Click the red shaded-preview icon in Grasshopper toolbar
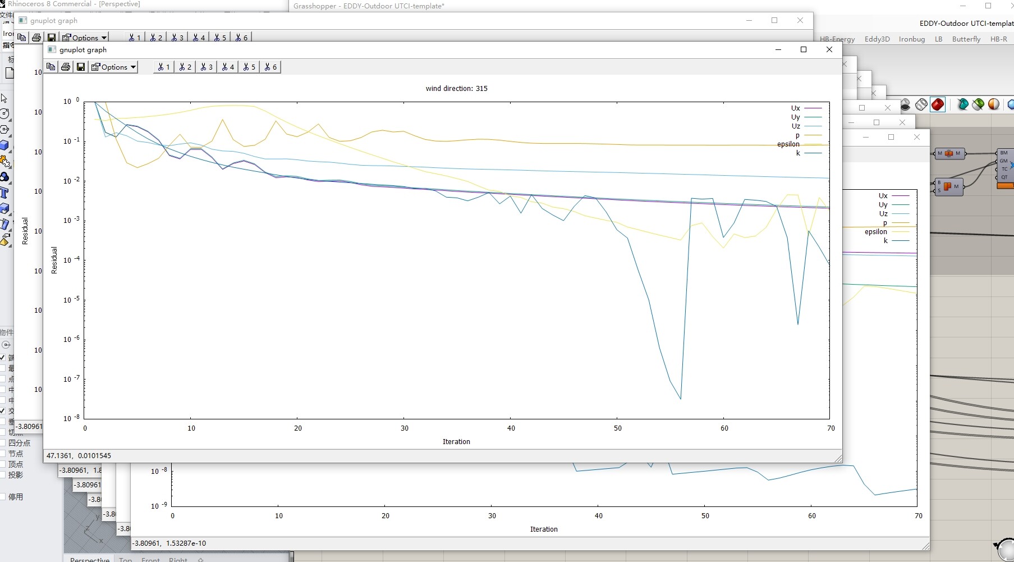 [937, 104]
